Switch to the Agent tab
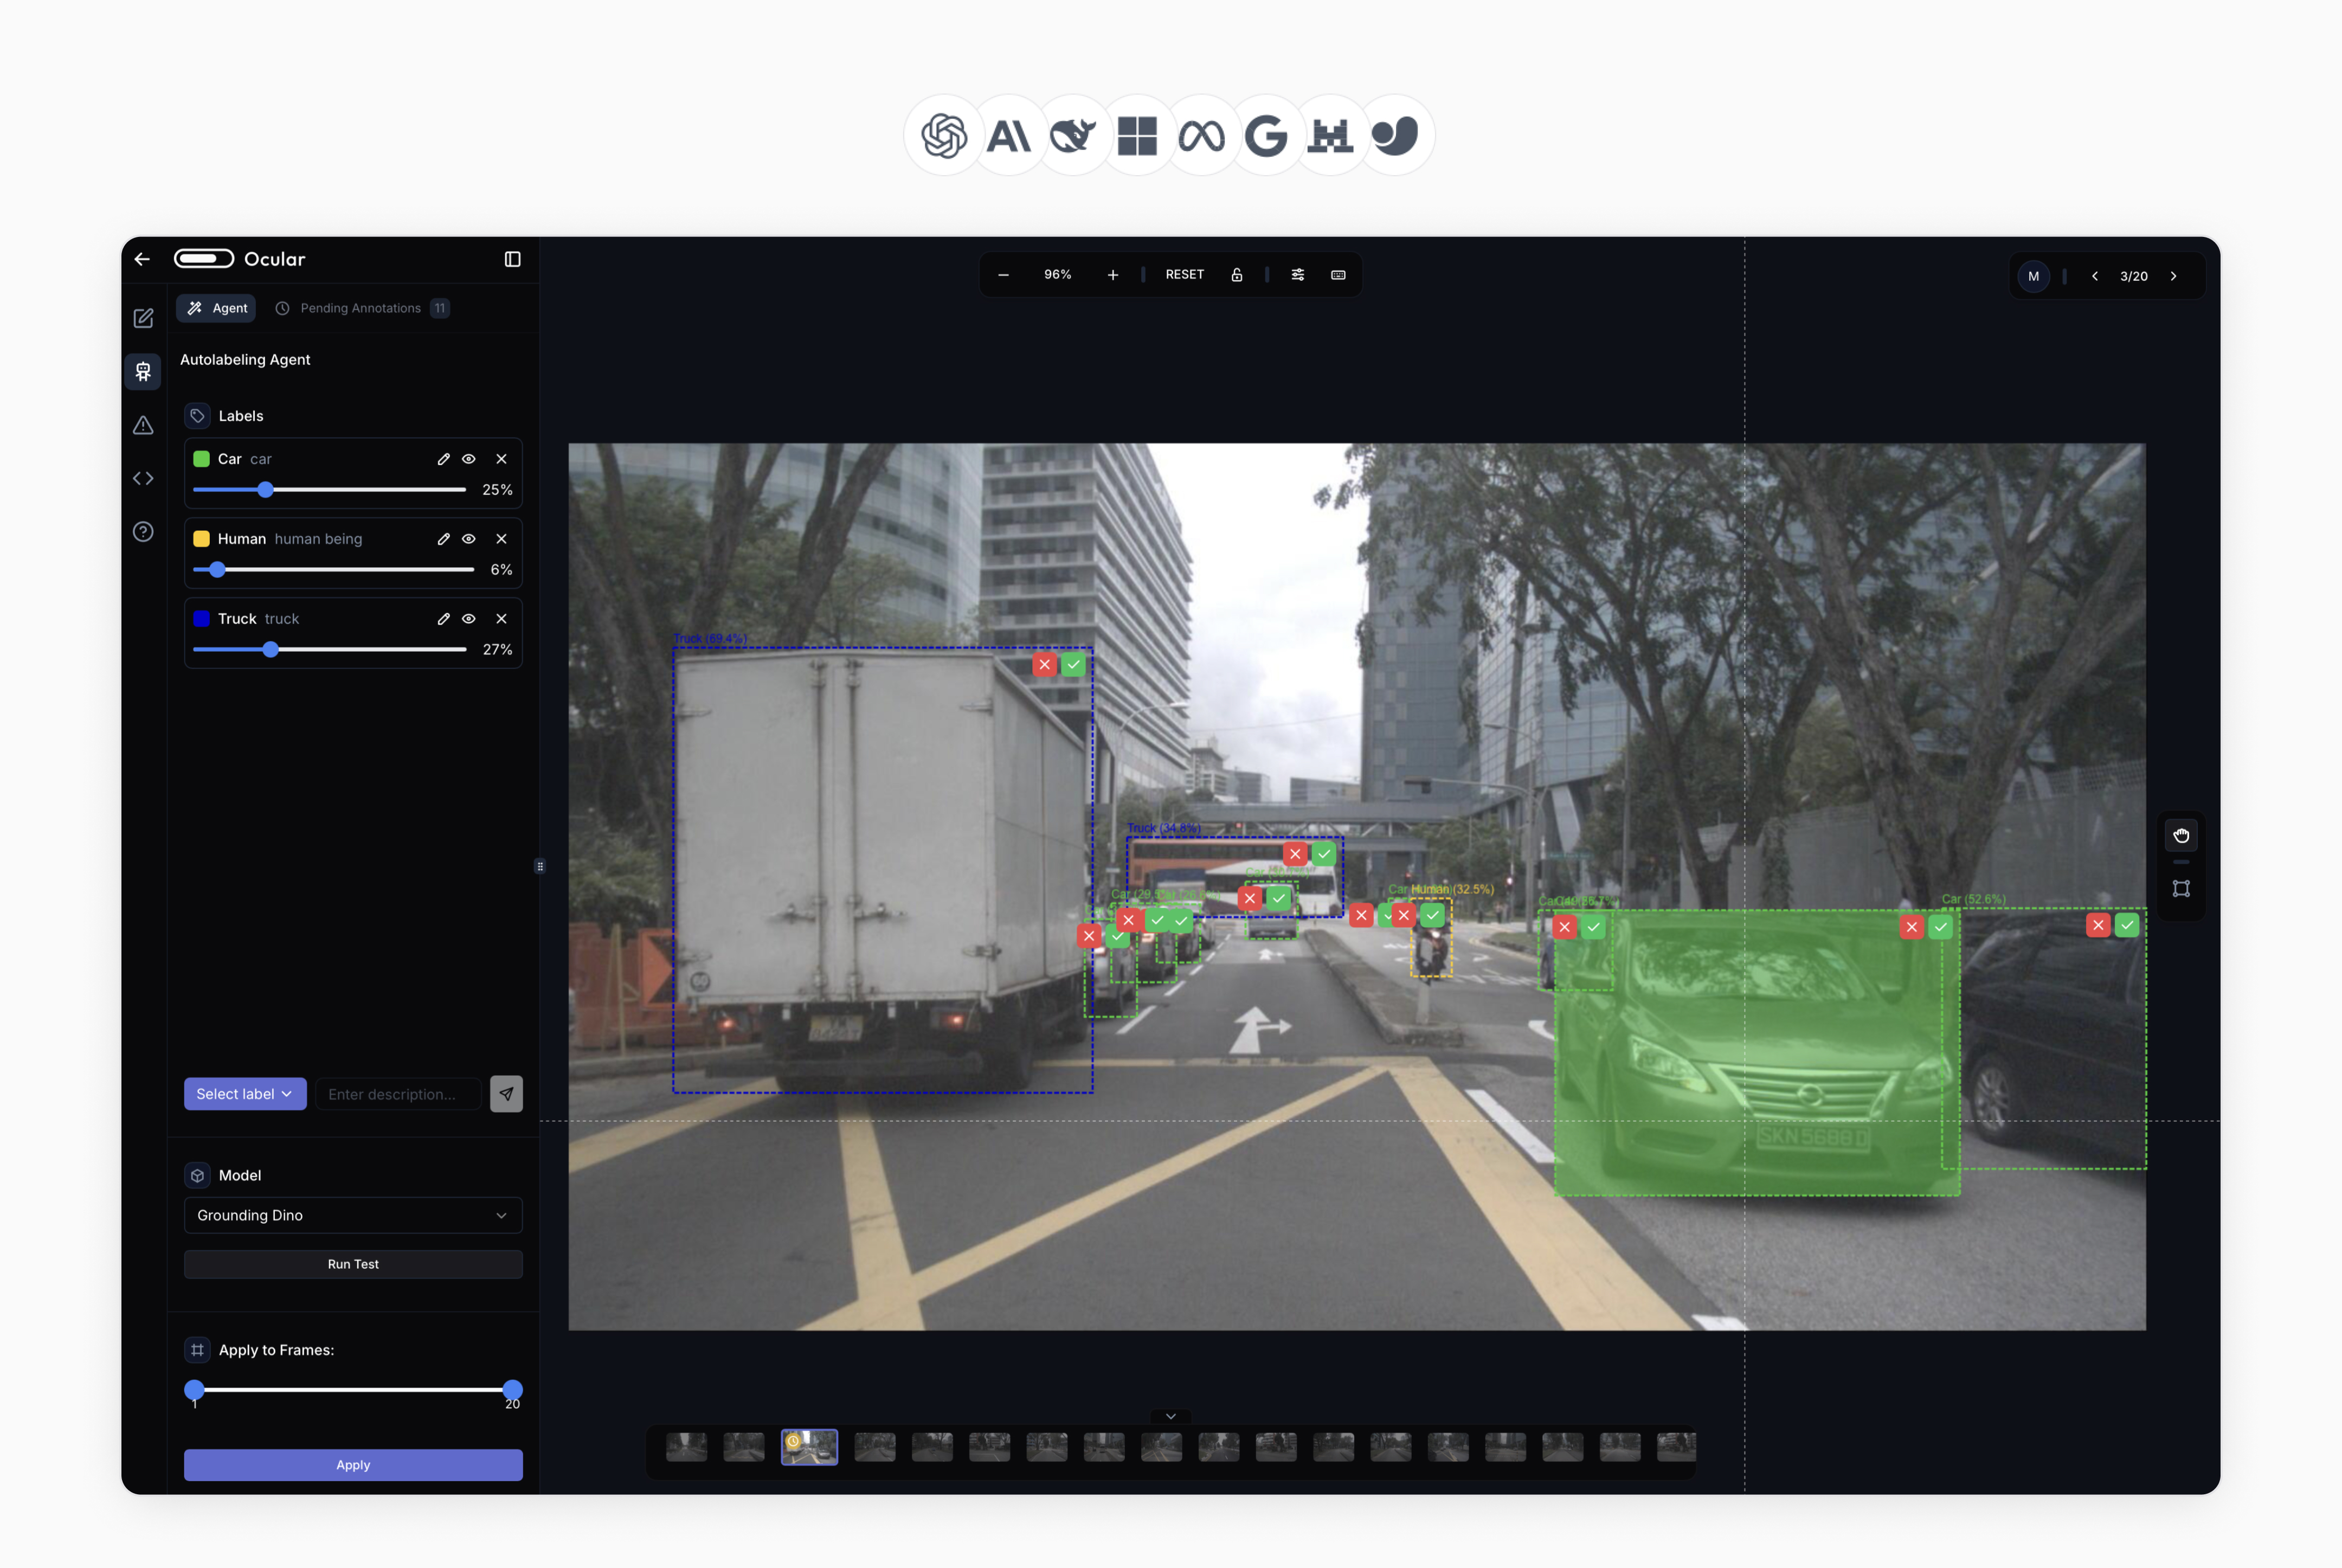2342x1568 pixels. pos(215,308)
